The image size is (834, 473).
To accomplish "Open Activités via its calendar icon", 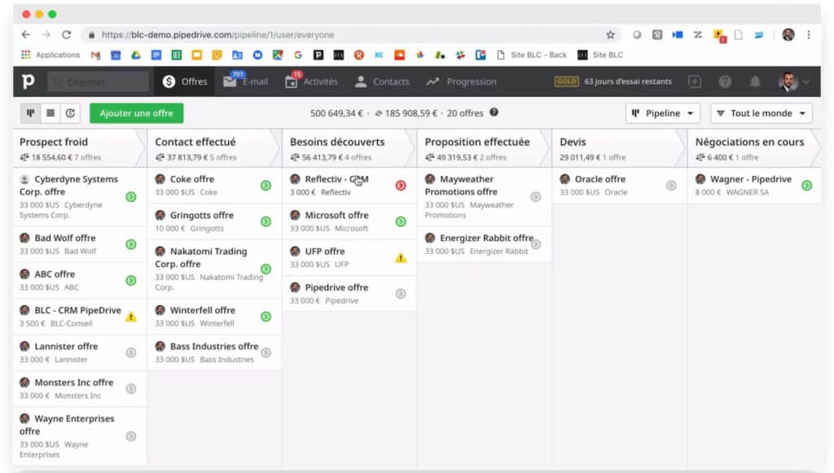I will 290,81.
